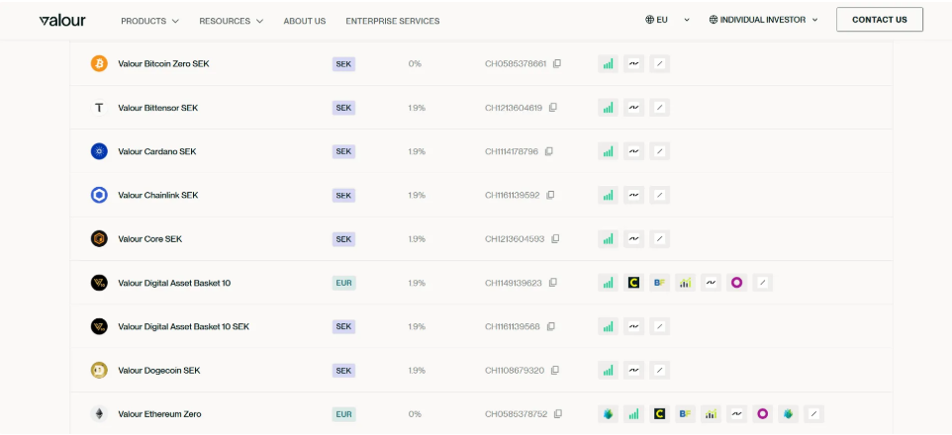Viewport: 952px width, 435px height.
Task: Expand the Products menu
Action: coord(150,21)
